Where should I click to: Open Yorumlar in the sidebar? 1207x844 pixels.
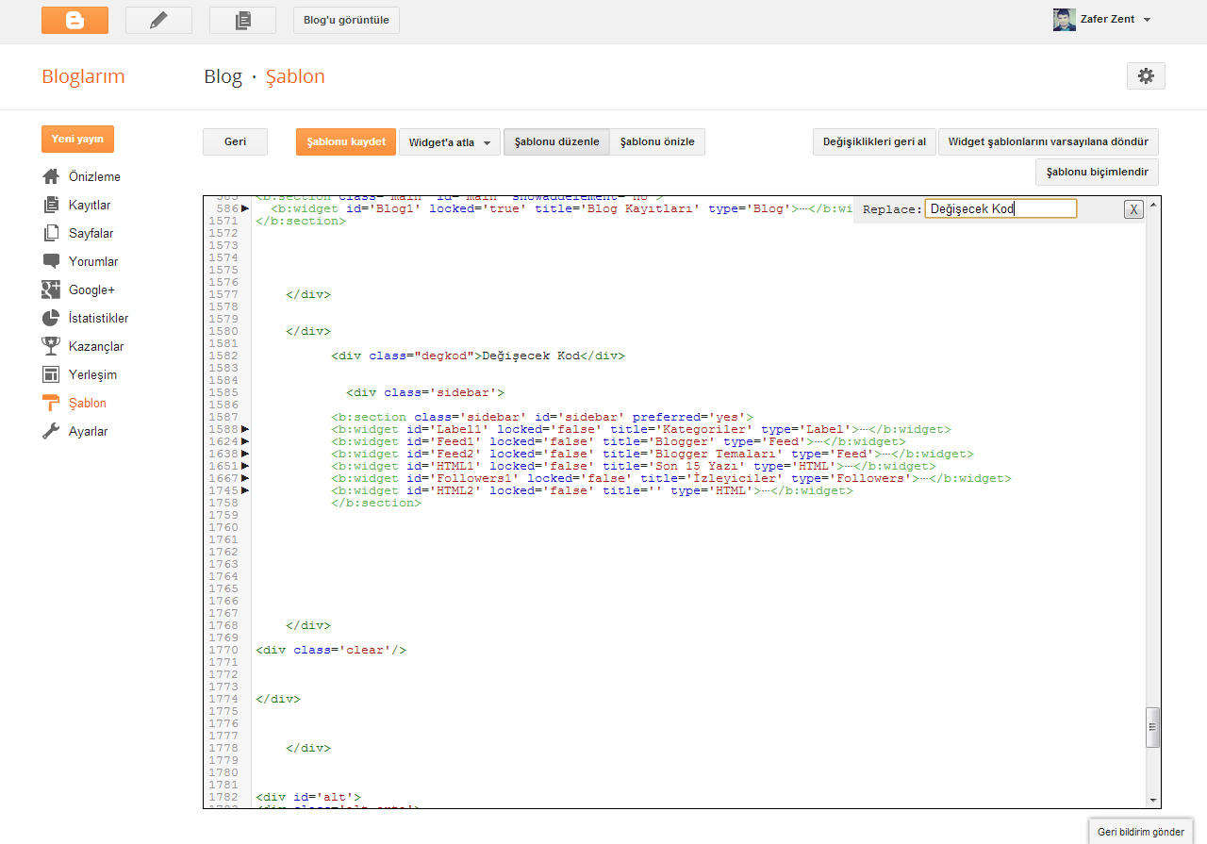(93, 261)
